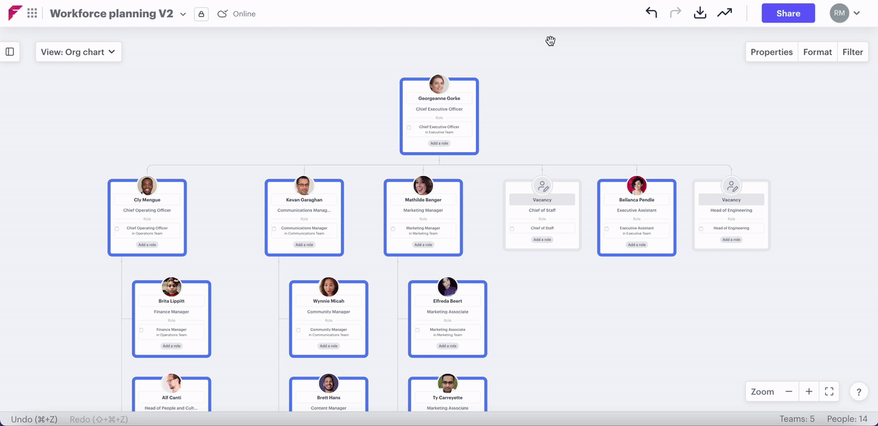Toggle the left sidebar panel icon
The image size is (878, 426).
tap(10, 51)
